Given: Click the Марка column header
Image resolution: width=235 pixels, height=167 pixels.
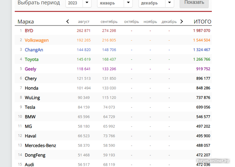Looking at the screenshot, I should coord(26,22).
